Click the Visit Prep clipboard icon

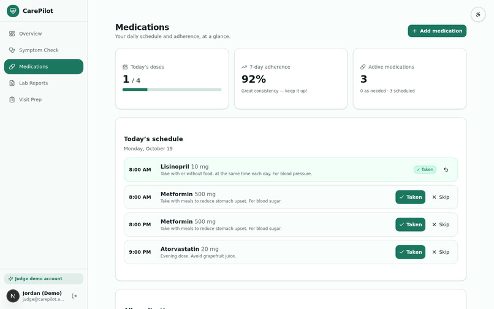click(x=12, y=99)
